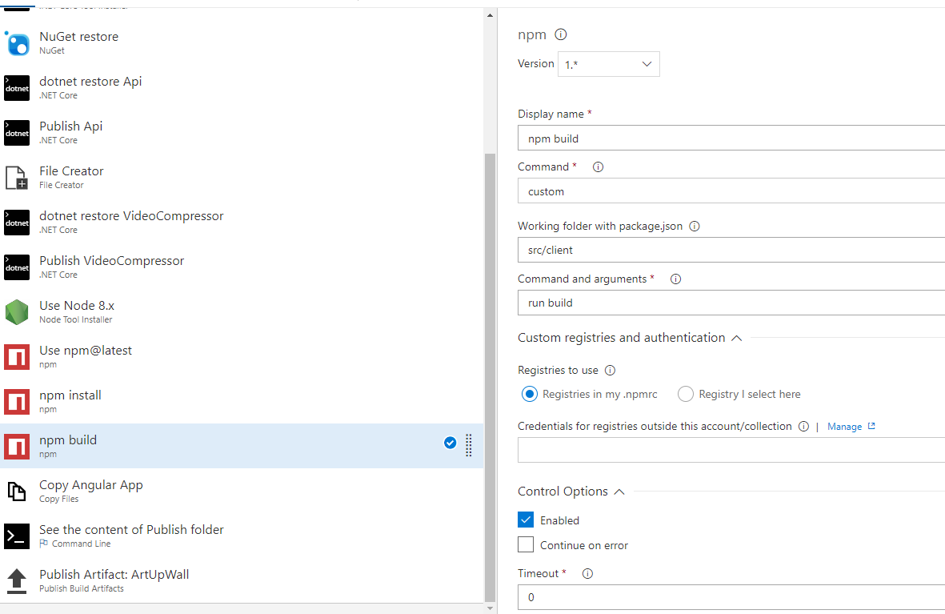Image resolution: width=945 pixels, height=614 pixels.
Task: Click the command line terminal icon
Action: click(17, 536)
